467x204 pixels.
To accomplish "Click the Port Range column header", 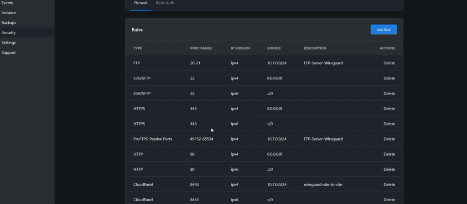I will 201,48.
